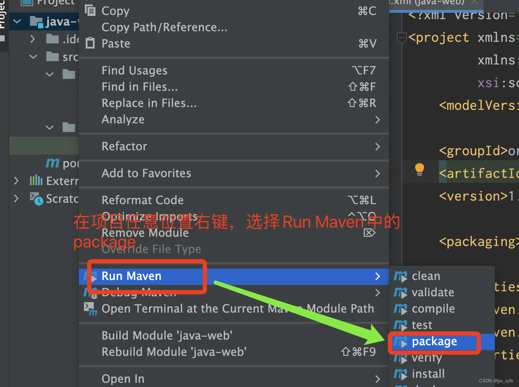This screenshot has height=387, width=519.
Task: Click the Maven icon beside clean
Action: coord(400,276)
